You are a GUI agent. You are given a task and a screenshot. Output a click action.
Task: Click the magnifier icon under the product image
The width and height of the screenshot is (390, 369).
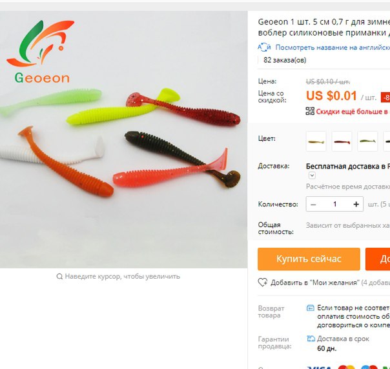(59, 276)
